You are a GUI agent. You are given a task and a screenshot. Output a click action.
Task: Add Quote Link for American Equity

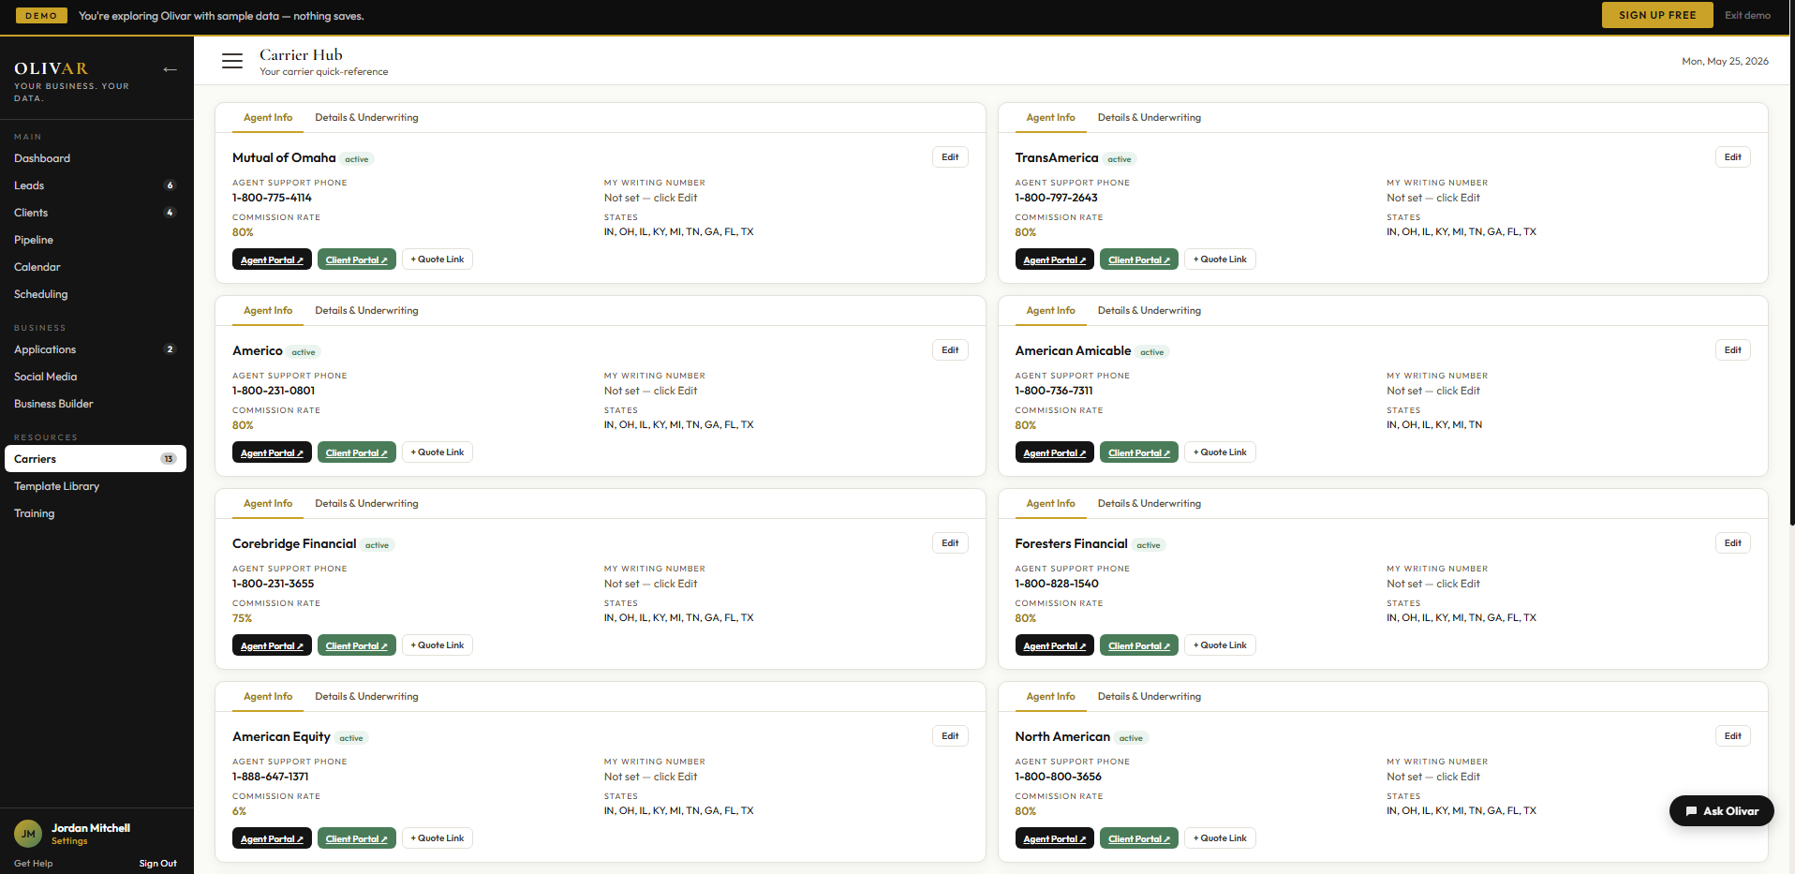tap(438, 838)
